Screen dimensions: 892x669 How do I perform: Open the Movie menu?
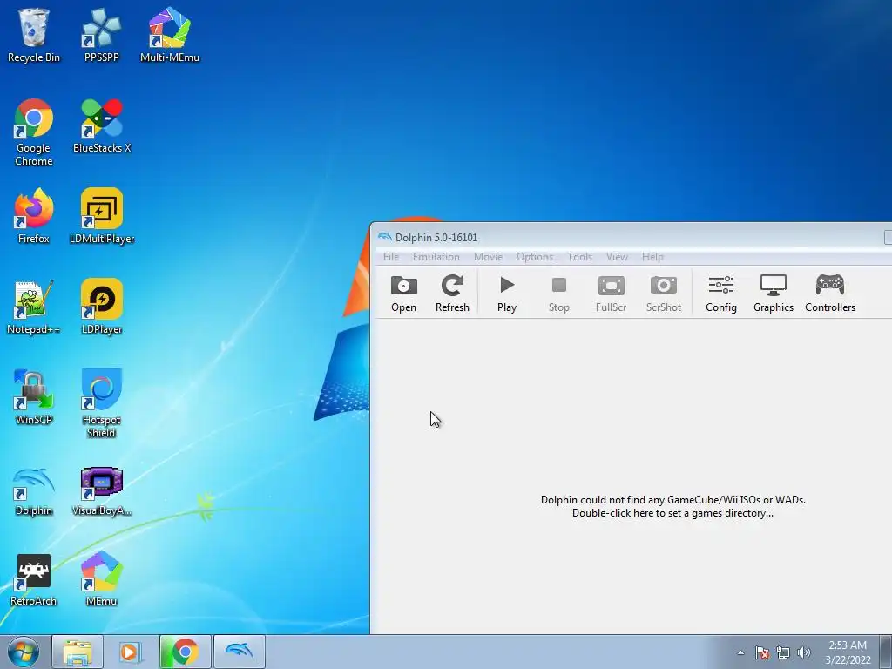[x=488, y=257]
